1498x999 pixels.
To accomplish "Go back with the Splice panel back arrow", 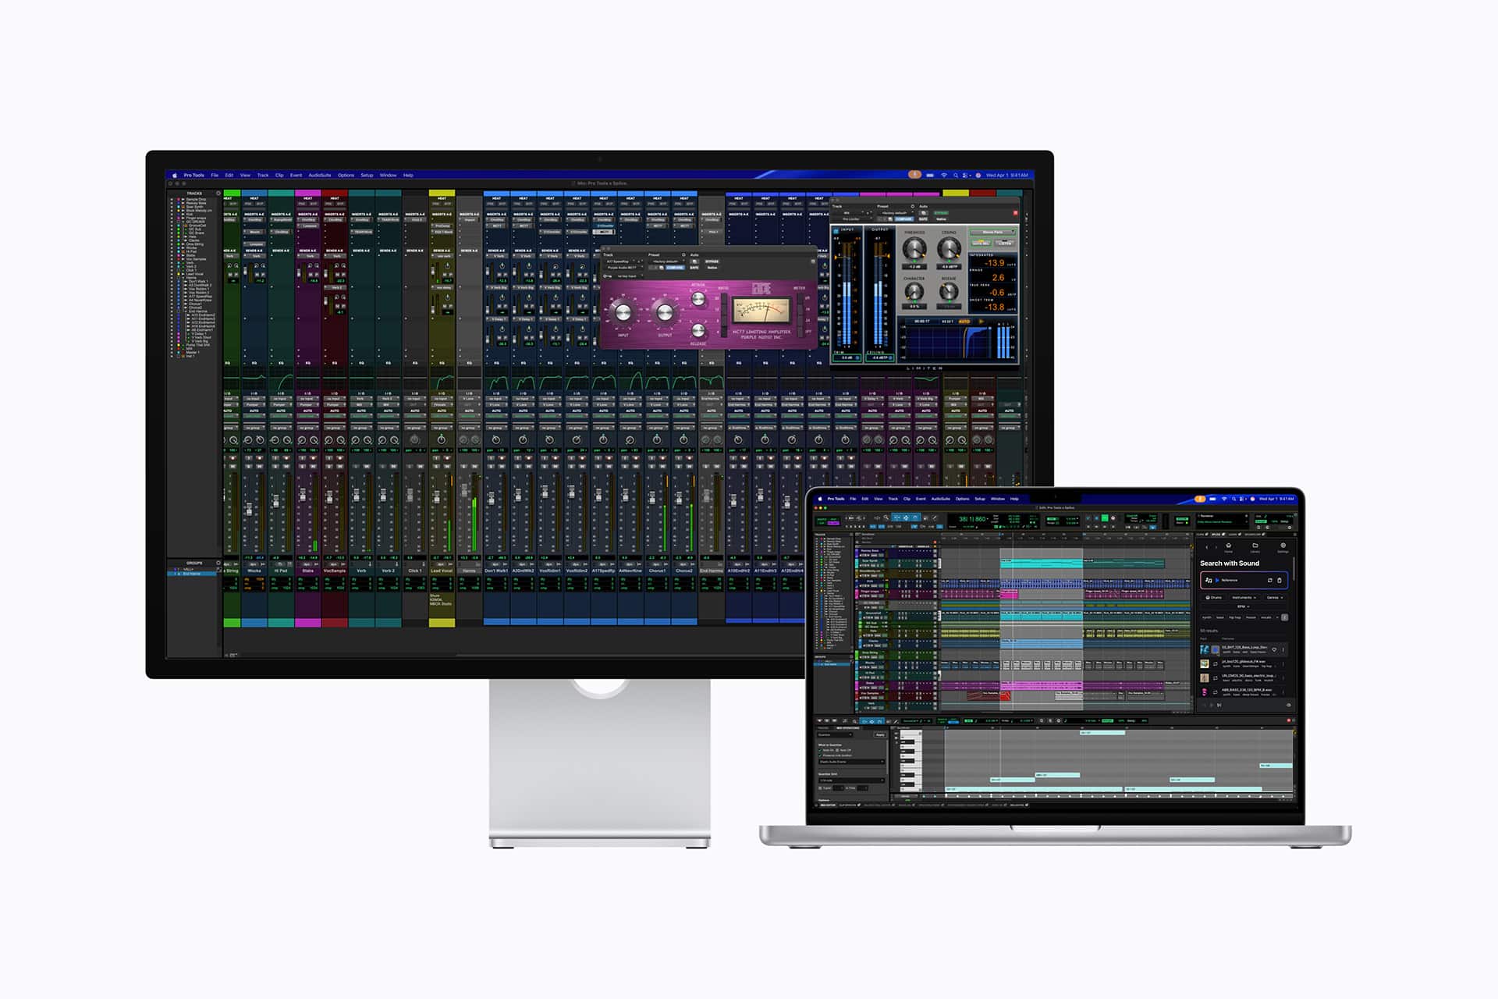I will pos(1207,547).
